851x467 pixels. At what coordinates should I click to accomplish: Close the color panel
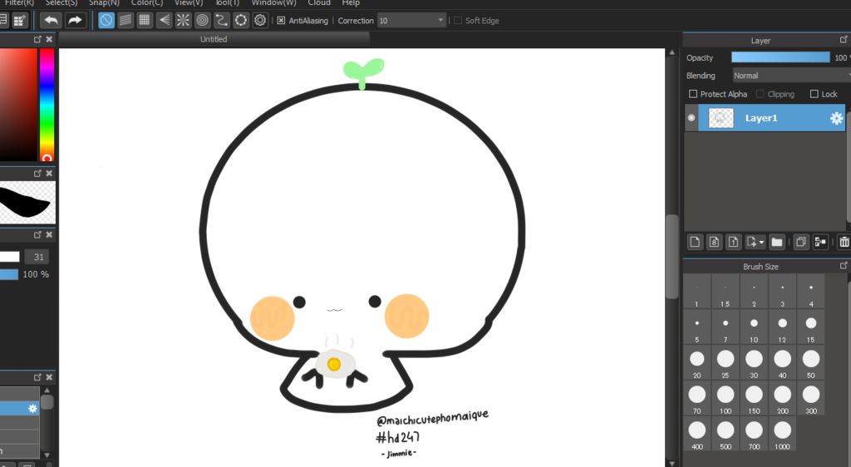click(x=49, y=39)
